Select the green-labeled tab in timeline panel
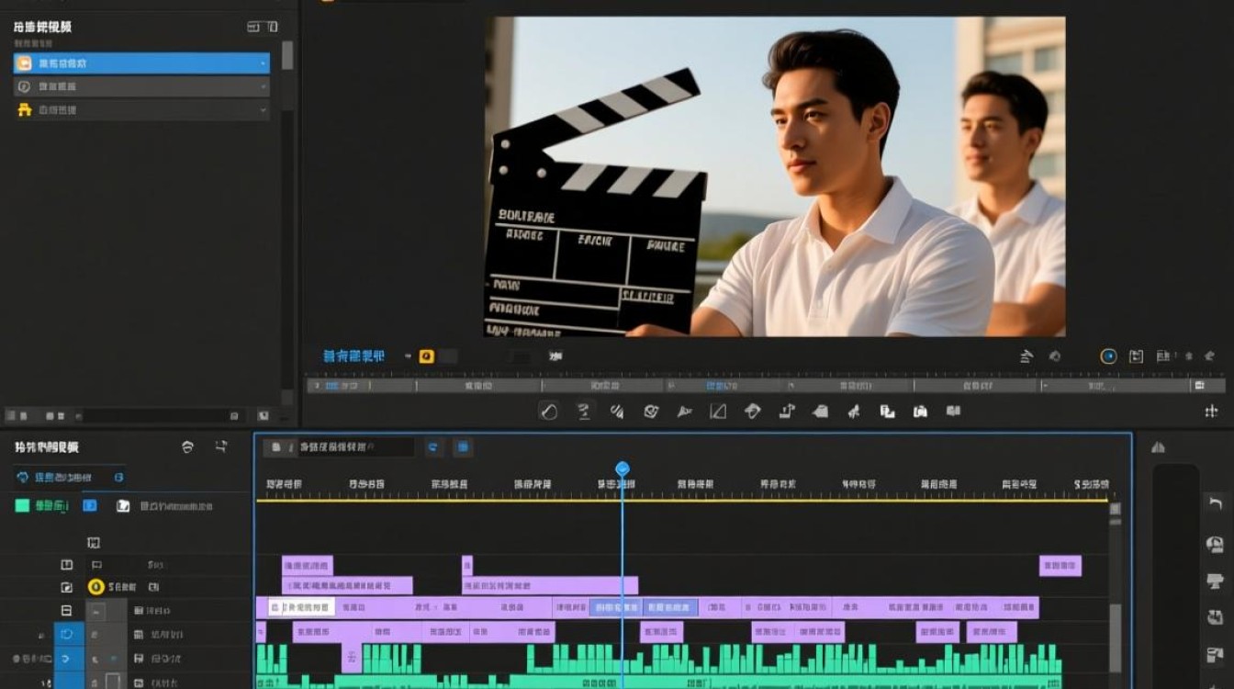 (42, 505)
